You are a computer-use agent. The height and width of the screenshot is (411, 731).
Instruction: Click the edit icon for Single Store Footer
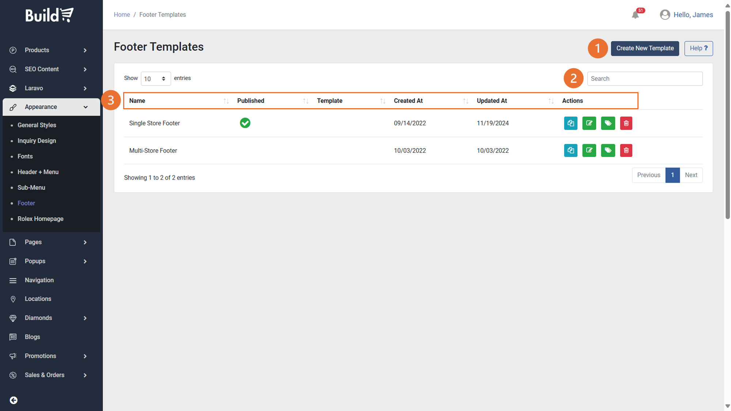click(589, 123)
